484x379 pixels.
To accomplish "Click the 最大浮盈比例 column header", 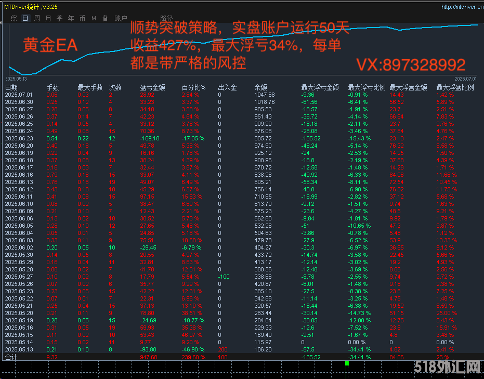I will (455, 88).
